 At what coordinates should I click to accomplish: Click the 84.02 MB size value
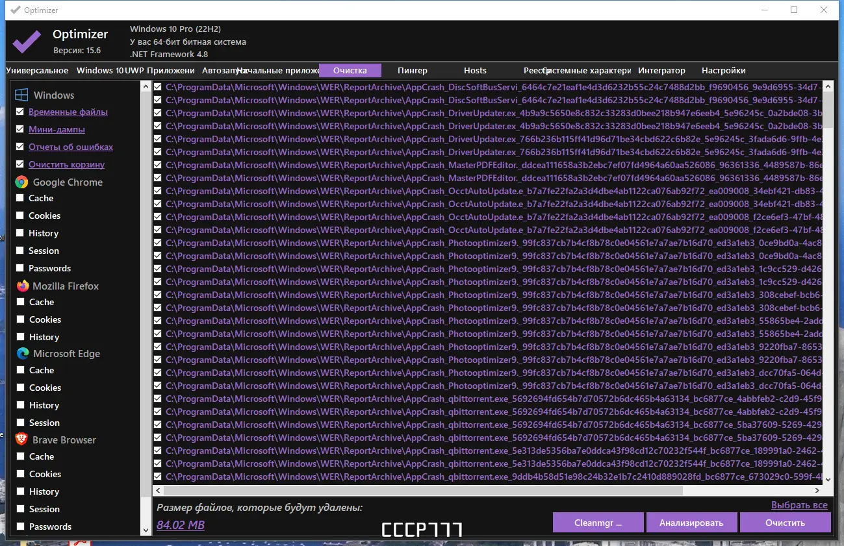pos(181,525)
